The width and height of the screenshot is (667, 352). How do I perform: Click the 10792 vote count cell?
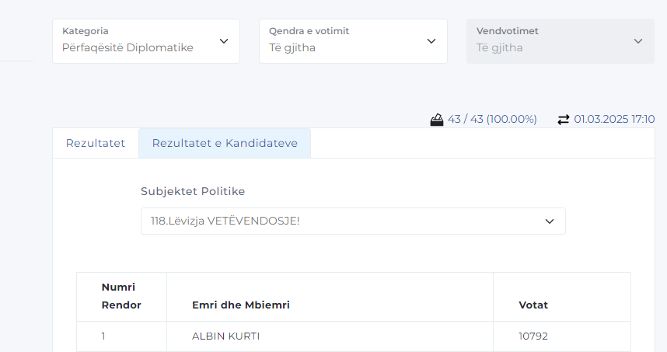pyautogui.click(x=533, y=336)
